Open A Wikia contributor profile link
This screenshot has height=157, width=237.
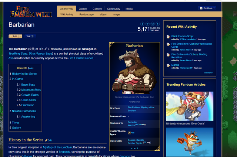tap(188, 39)
